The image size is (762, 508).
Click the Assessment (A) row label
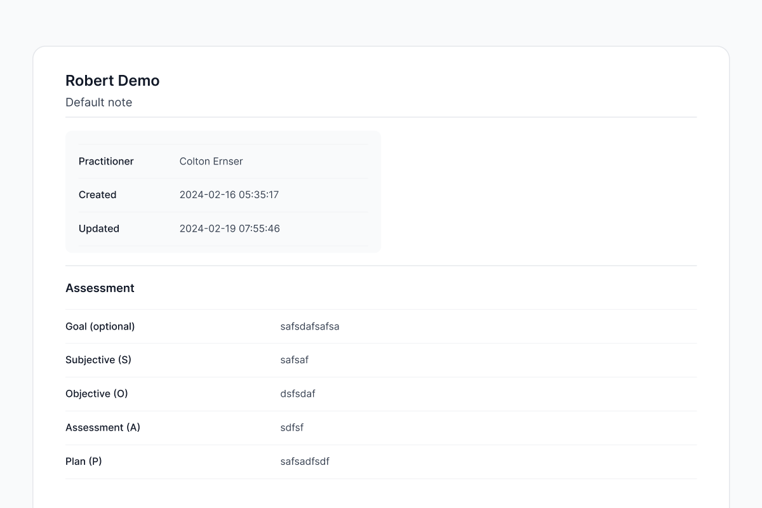[x=102, y=427]
